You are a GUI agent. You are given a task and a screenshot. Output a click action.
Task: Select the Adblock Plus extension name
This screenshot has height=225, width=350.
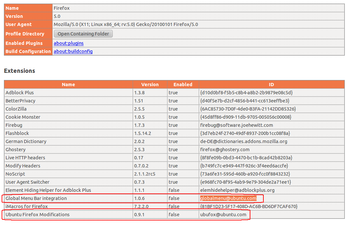(20, 93)
